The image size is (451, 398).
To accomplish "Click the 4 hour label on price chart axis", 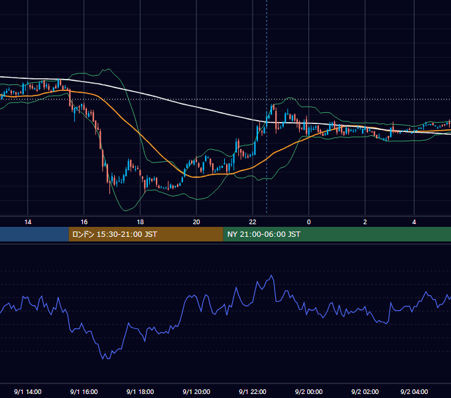I will tap(414, 222).
